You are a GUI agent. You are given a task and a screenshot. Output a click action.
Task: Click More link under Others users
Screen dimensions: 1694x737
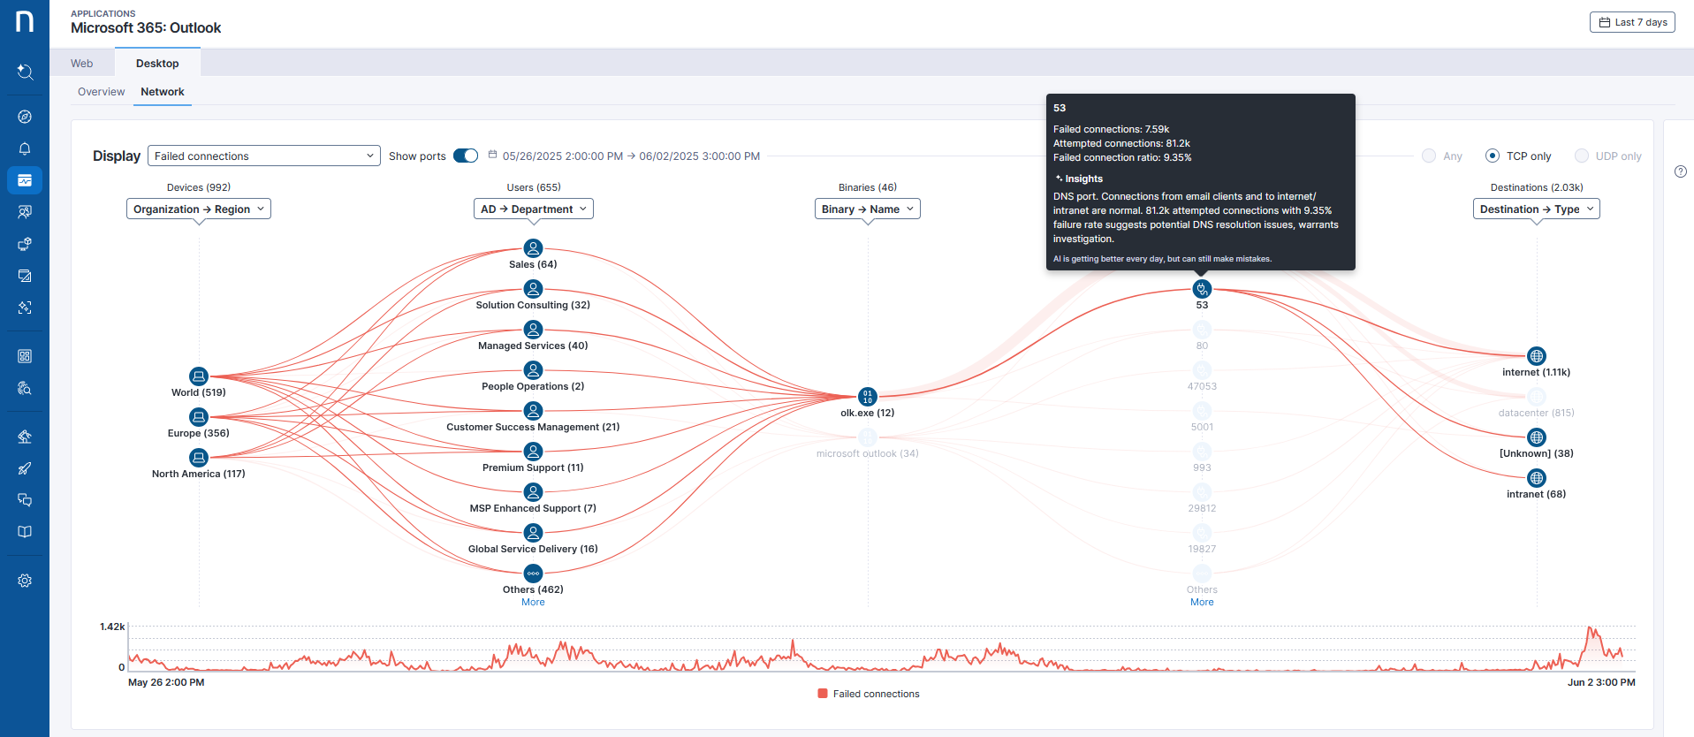533,603
